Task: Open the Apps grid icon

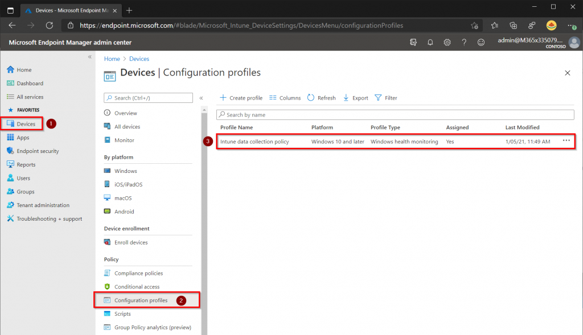Action: point(10,138)
